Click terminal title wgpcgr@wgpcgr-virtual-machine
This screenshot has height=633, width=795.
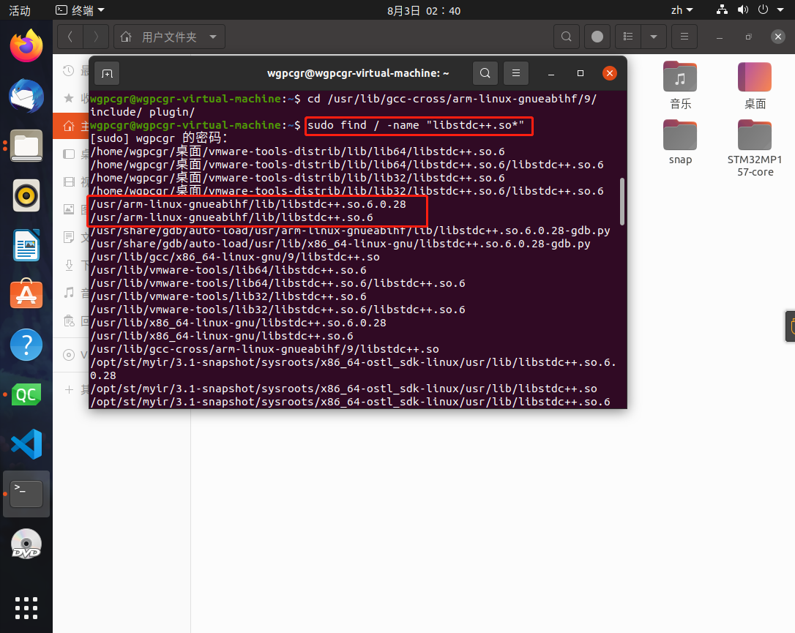tap(358, 73)
